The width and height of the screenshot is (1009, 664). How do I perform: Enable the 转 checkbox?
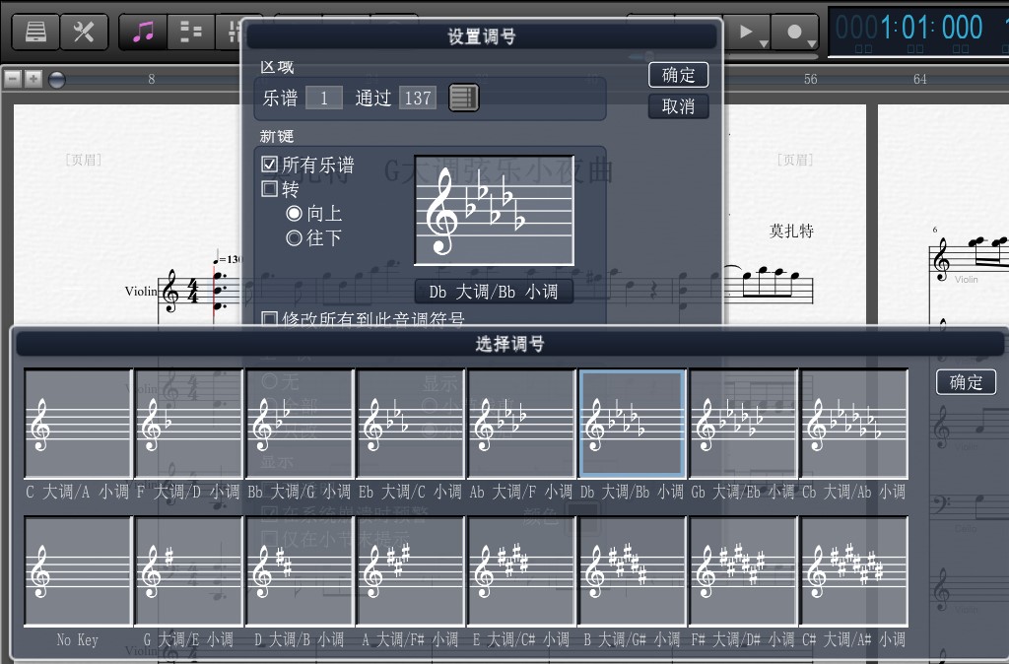[x=268, y=188]
